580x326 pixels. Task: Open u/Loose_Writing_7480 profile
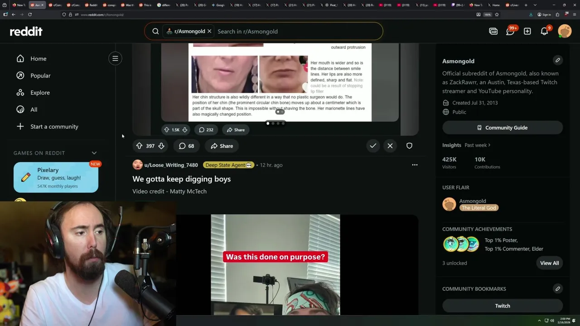coord(171,165)
